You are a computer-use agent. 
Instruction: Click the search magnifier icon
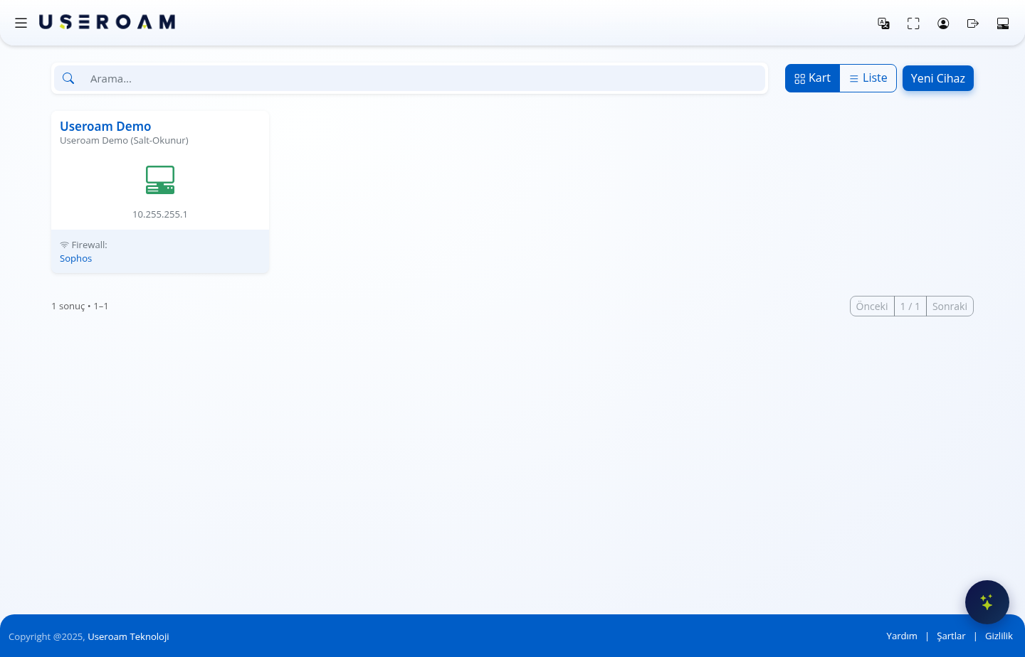coord(68,78)
